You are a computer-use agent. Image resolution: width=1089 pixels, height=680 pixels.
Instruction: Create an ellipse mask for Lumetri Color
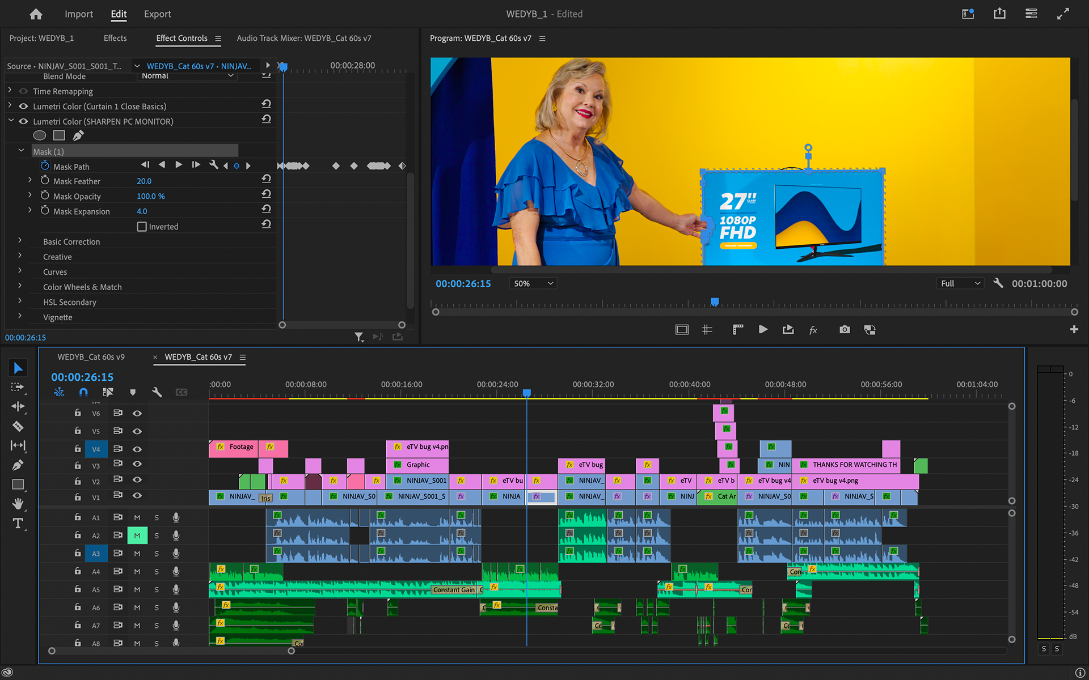coord(39,135)
